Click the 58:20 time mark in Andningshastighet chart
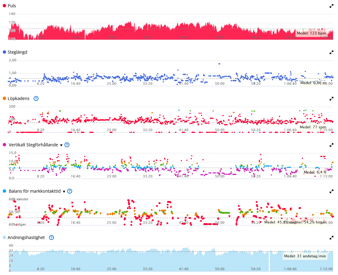338x275 pixels. point(256,269)
